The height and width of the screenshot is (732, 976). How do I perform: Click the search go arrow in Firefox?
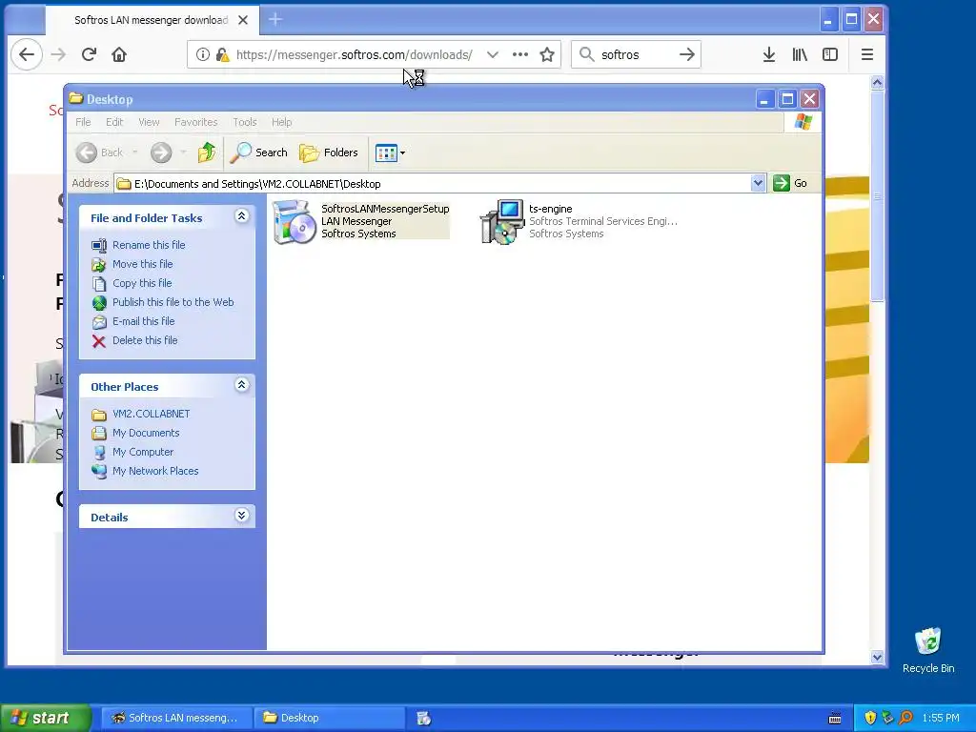pyautogui.click(x=687, y=54)
